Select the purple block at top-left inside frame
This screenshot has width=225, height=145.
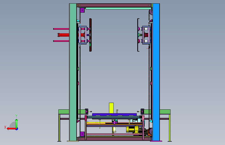pos(82,10)
